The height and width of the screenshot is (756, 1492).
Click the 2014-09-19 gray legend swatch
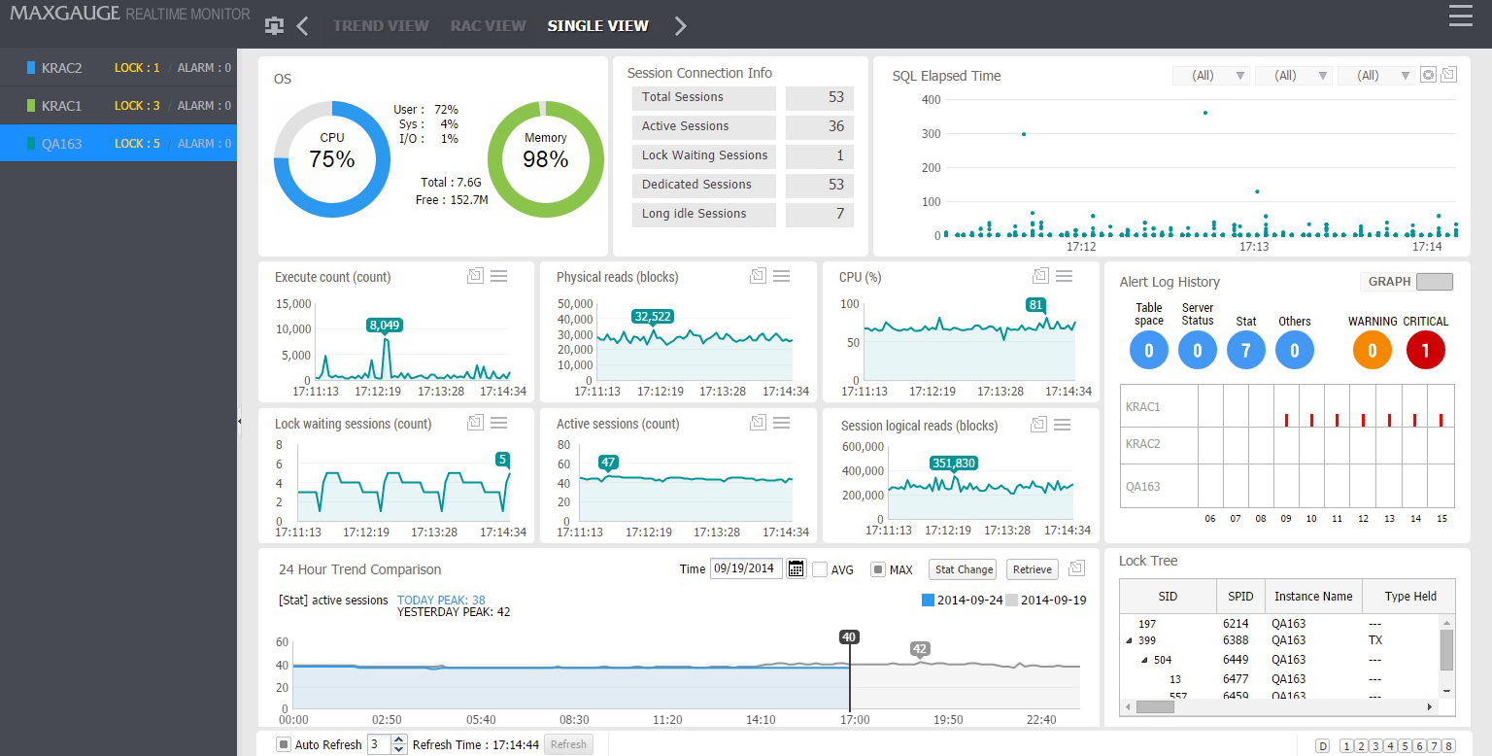pos(1011,601)
